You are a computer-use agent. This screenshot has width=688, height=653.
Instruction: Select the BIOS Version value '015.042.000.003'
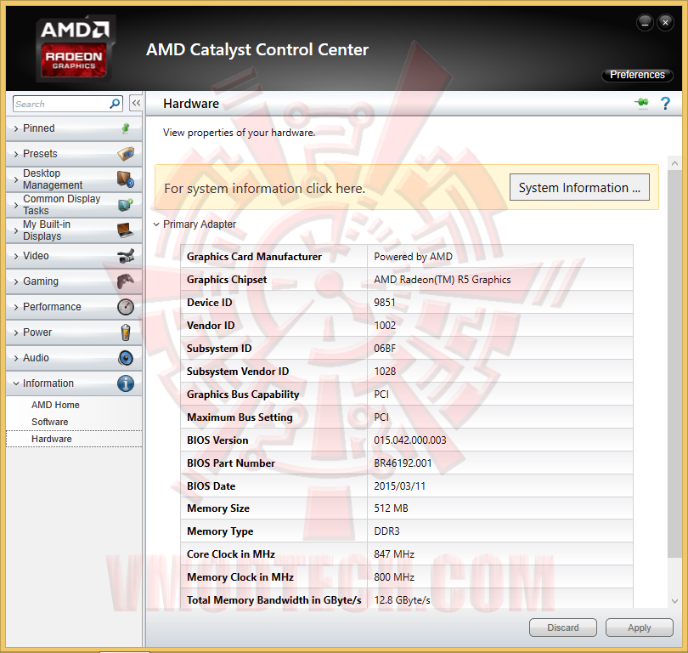[x=409, y=440]
